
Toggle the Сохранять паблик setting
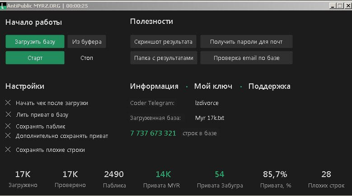click(8, 126)
